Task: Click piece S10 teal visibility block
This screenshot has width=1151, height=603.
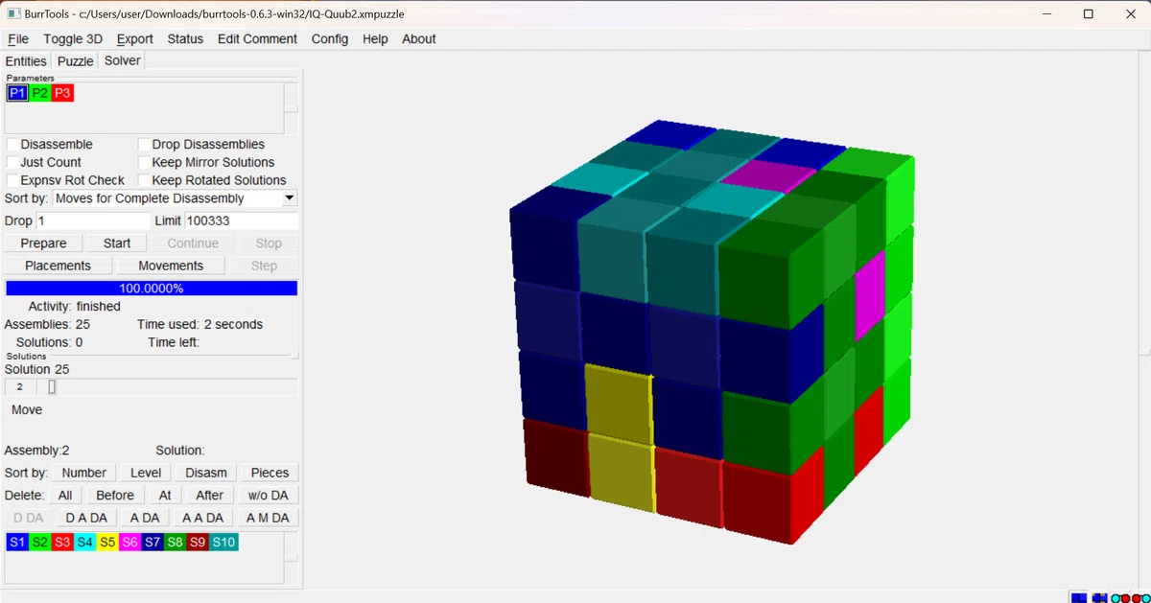Action: pos(223,542)
